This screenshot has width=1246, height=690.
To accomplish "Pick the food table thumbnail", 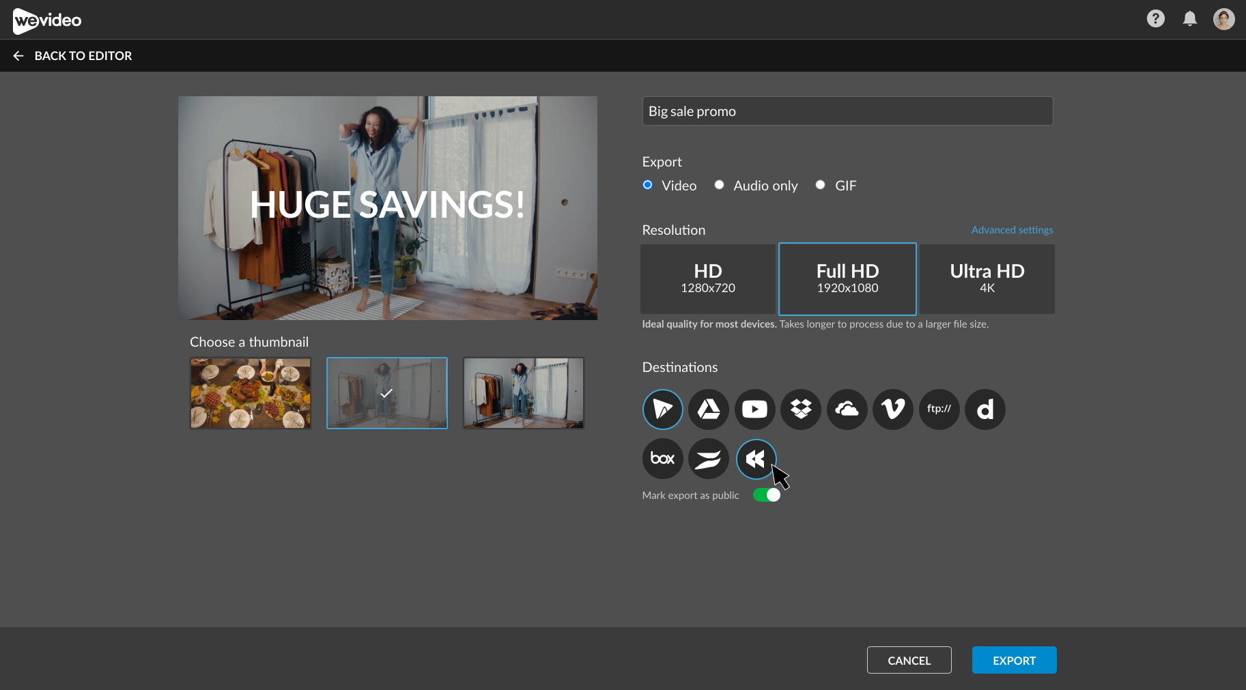I will pyautogui.click(x=251, y=393).
